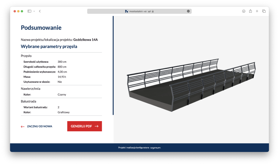Go back with the back arrow

coord(40,11)
